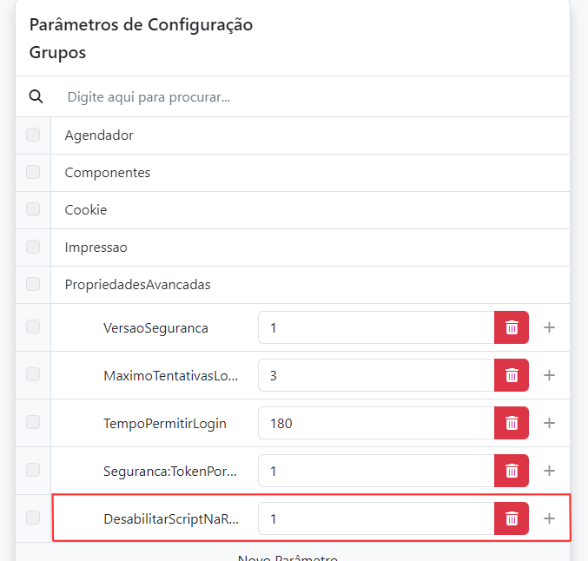Image resolution: width=588 pixels, height=561 pixels.
Task: Delete the VersaoSeguranca parameter
Action: (512, 327)
